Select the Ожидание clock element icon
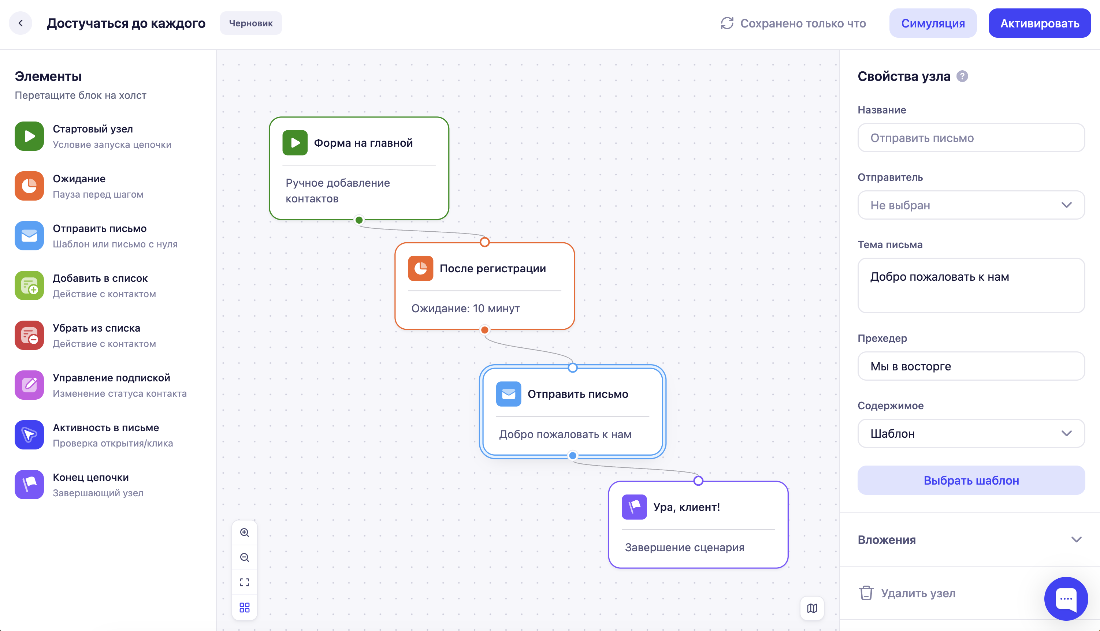The image size is (1100, 631). (29, 186)
